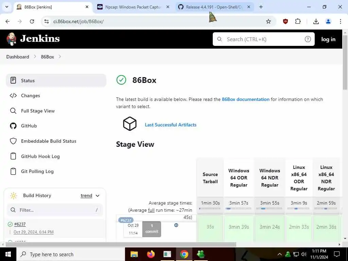The image size is (348, 261).
Task: Open the Chrome three-dot menu
Action: (341, 21)
